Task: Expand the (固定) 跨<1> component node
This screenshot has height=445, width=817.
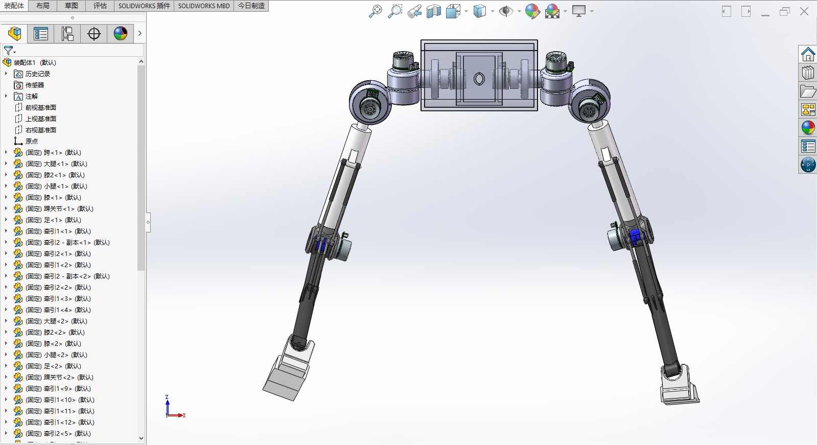Action: (6, 153)
